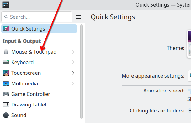
Task: Click the keyboard icon in sidebar
Action: [x=6, y=62]
